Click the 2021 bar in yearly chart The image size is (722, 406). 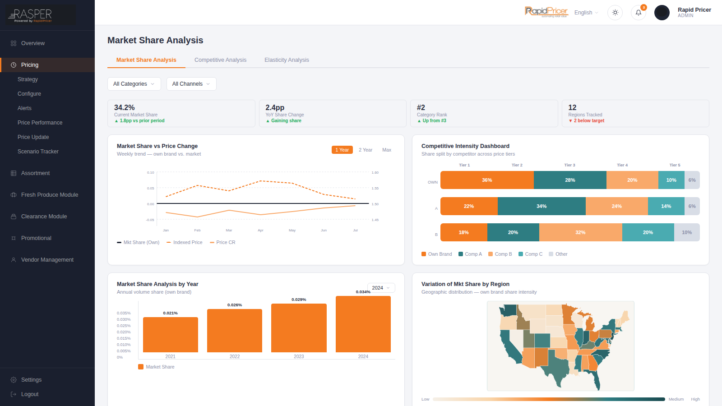pyautogui.click(x=171, y=335)
